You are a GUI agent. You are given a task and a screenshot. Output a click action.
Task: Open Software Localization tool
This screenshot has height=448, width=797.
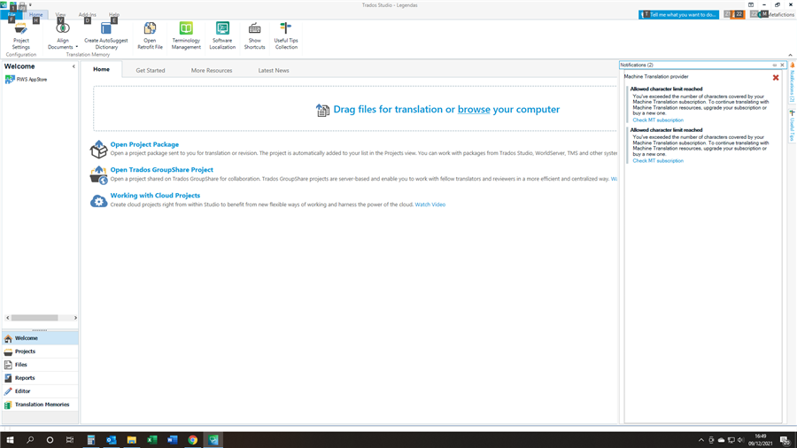222,35
